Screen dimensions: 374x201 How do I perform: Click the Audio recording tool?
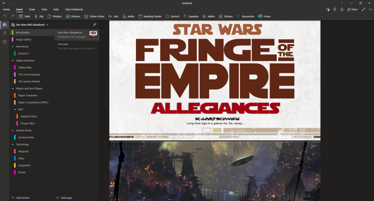128,16
